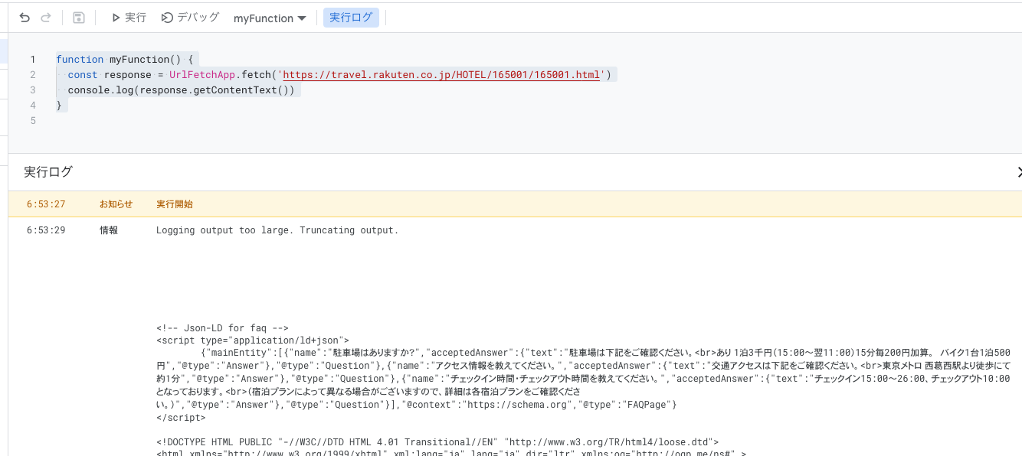
Task: Click the function myFunction() declaration line
Action: (127, 60)
